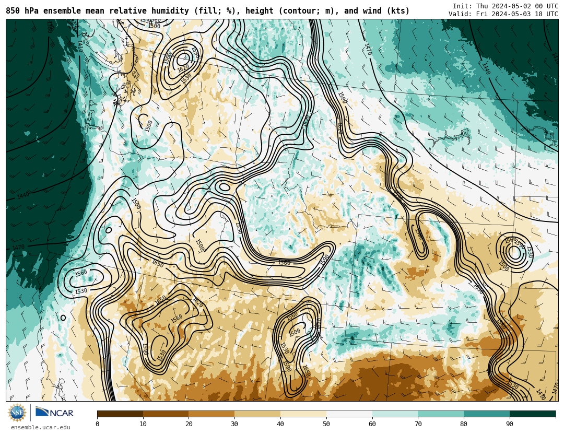Click the colorbar tick label '20'

189,424
